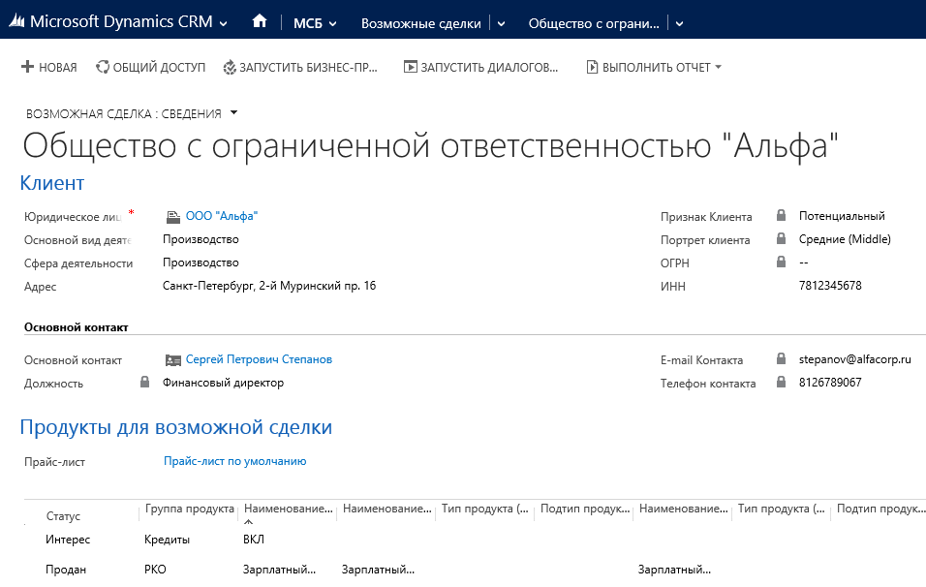The height and width of the screenshot is (587, 926).
Task: Click the Средние (Middle) portrait value
Action: 845,239
